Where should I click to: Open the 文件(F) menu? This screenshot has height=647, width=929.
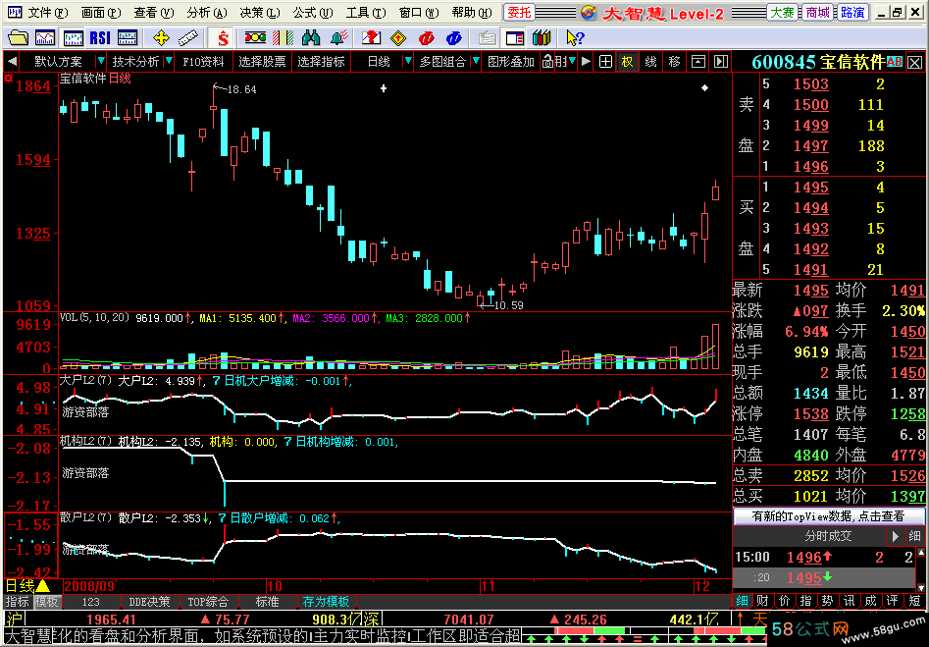[48, 13]
